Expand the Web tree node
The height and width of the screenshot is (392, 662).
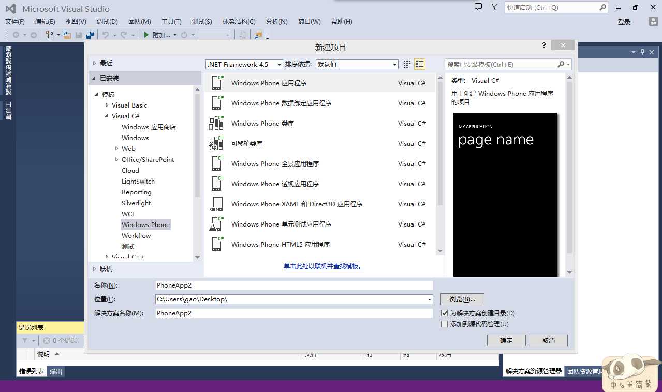116,148
